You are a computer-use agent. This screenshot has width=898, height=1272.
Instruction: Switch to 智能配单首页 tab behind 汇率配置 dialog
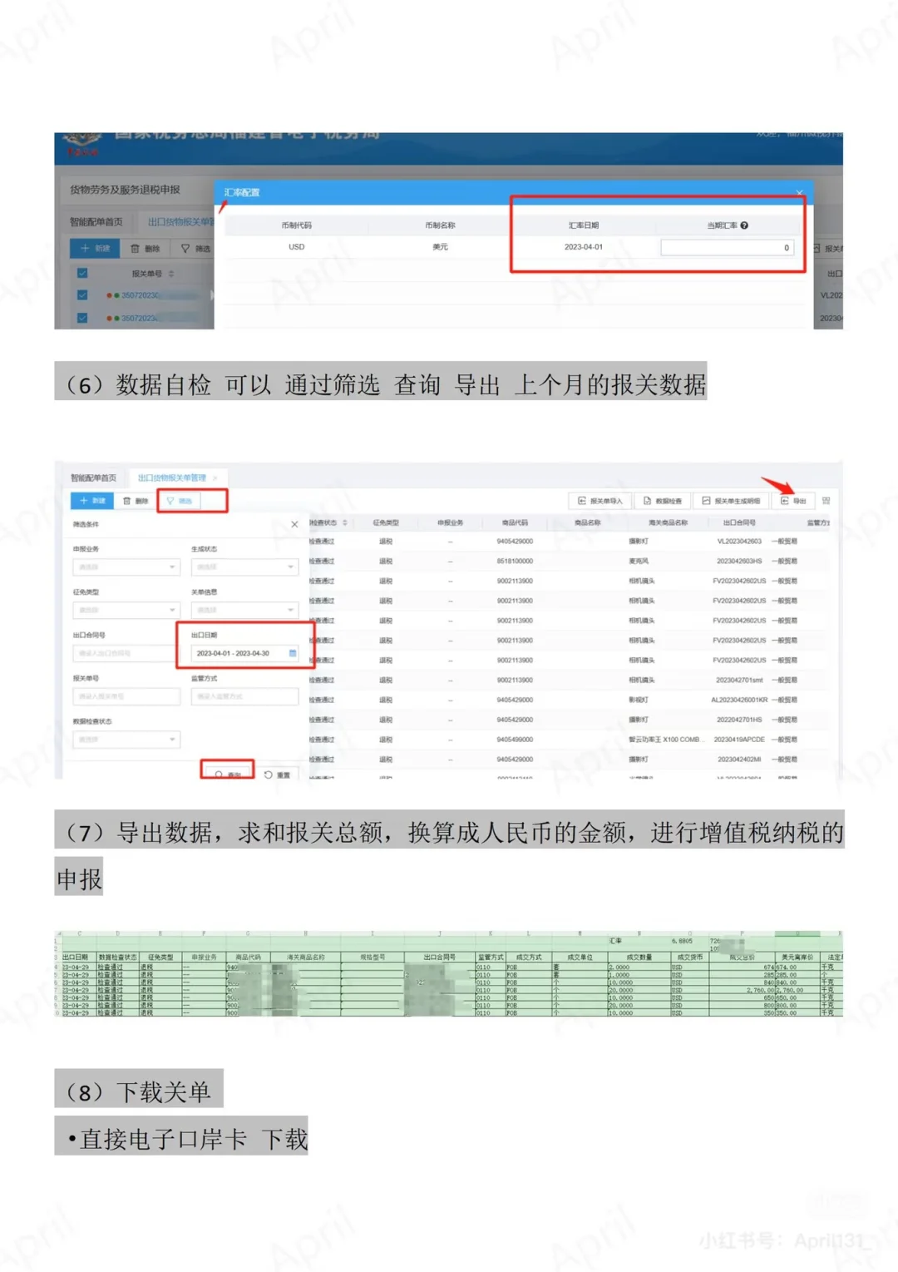pos(96,222)
